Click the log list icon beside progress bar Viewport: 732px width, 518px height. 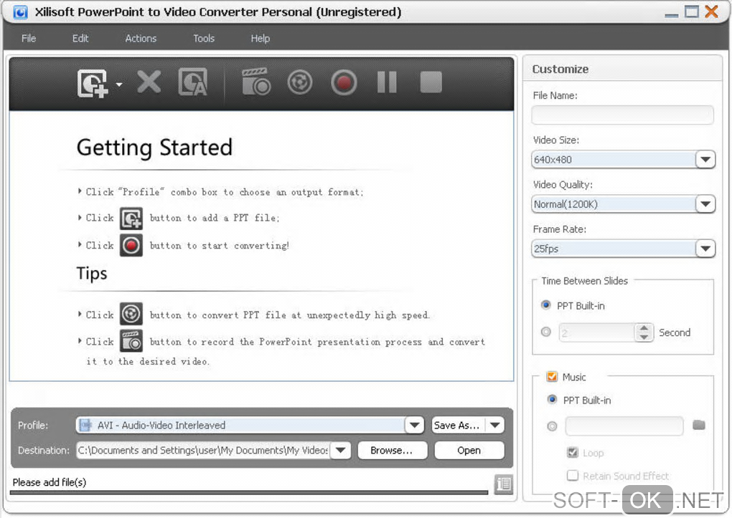click(x=504, y=484)
